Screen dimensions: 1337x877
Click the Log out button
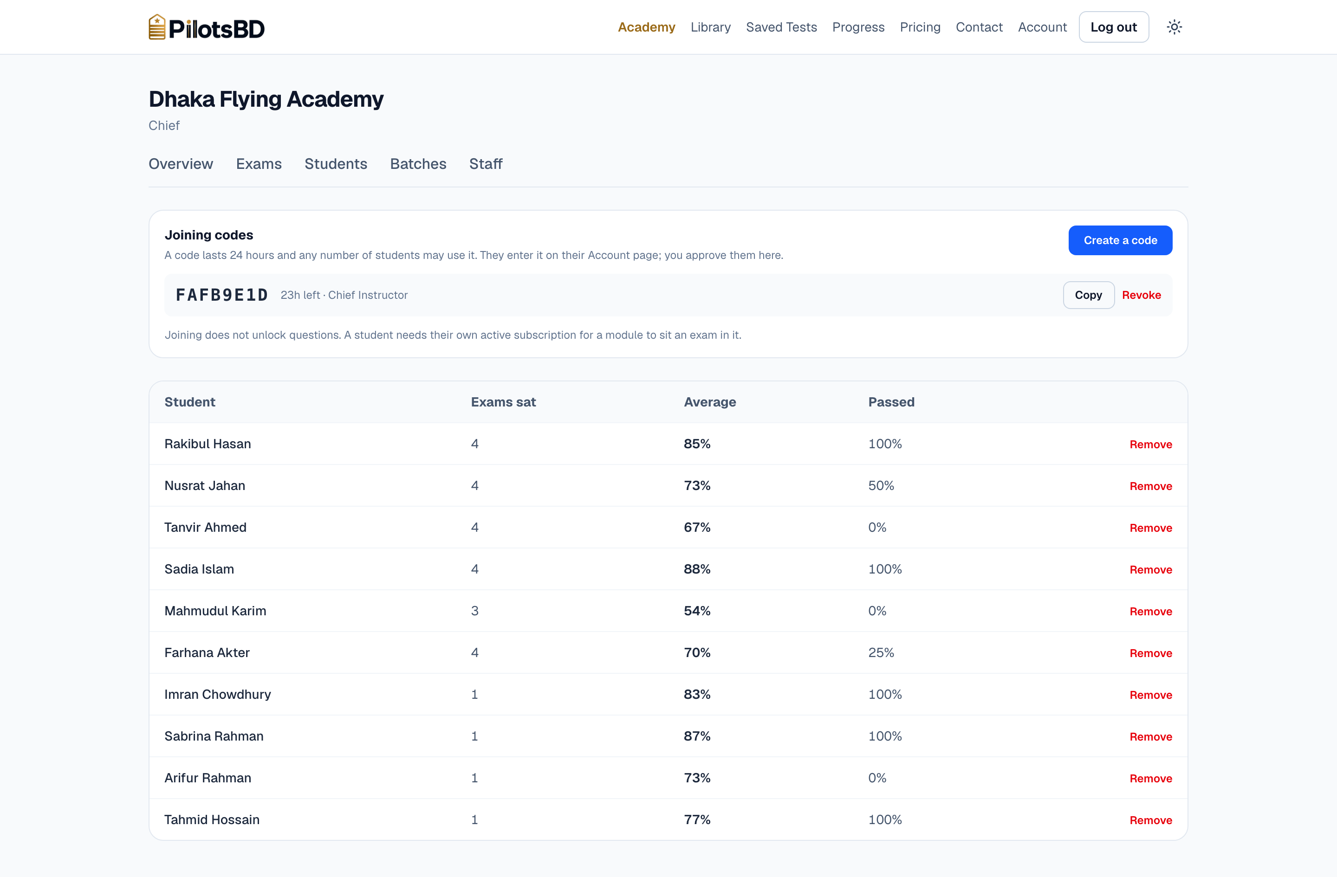[x=1113, y=27]
